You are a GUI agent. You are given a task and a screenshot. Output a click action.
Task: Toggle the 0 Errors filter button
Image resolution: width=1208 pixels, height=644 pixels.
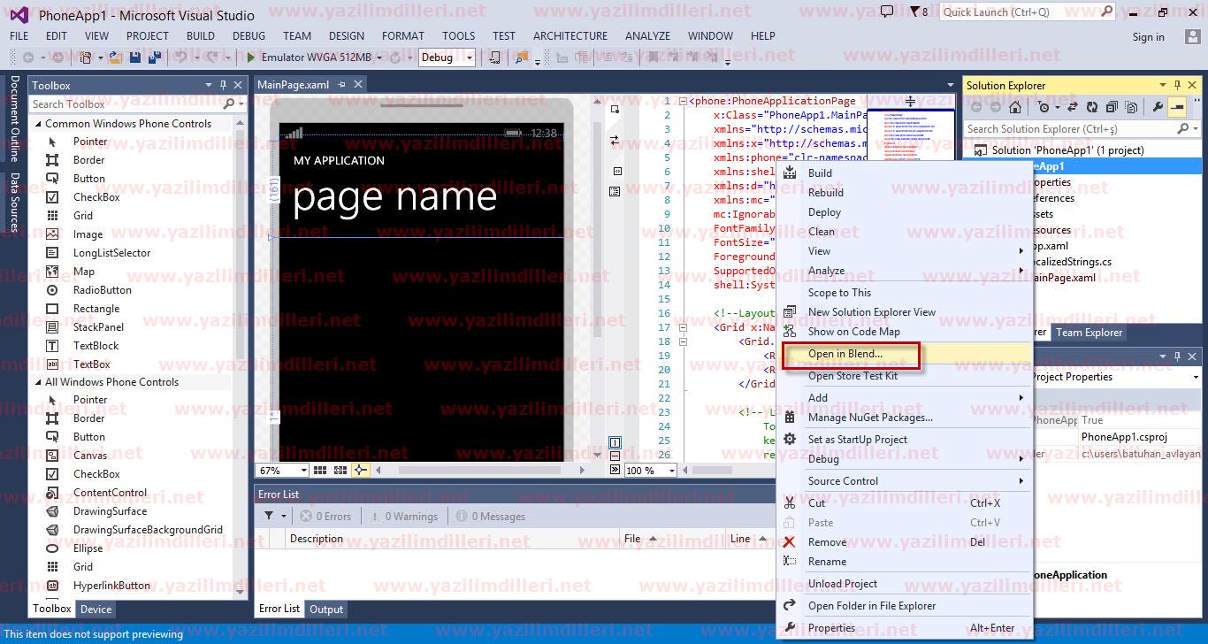(325, 517)
